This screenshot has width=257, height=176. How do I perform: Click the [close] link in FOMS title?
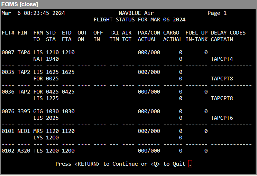(x=29, y=4)
